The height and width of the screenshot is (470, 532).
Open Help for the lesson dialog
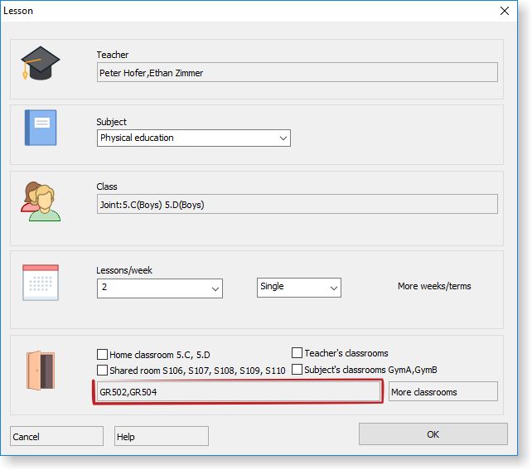click(161, 437)
